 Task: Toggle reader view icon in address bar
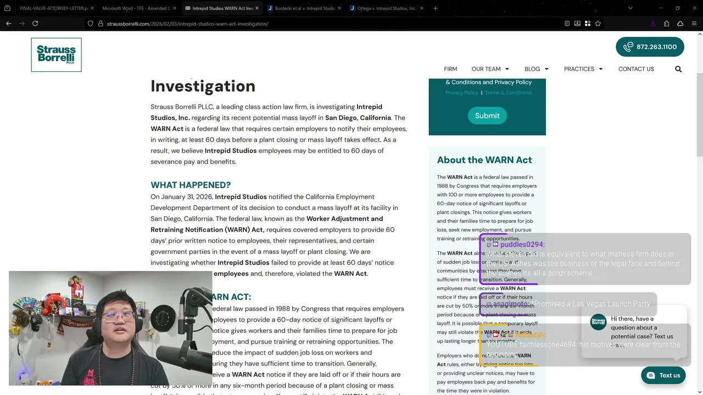[567, 24]
